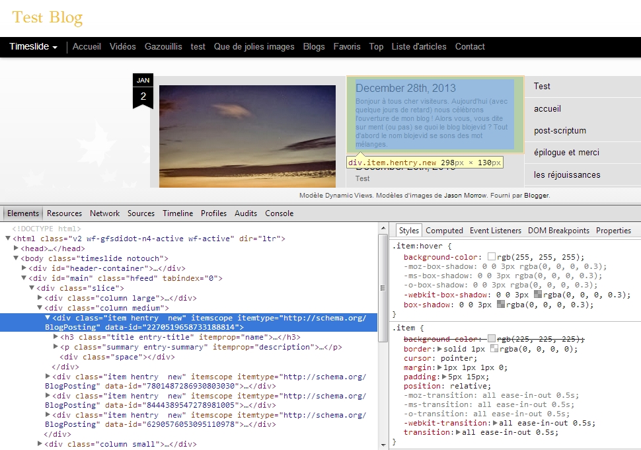Follow the Jason Morrow footer link
641x450 pixels.
[x=466, y=196]
